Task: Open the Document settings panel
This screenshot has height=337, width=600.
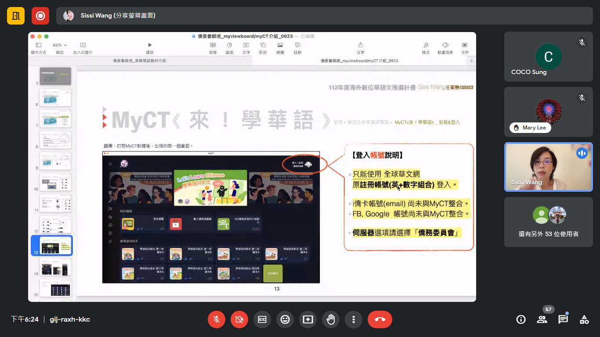Action: 465,48
